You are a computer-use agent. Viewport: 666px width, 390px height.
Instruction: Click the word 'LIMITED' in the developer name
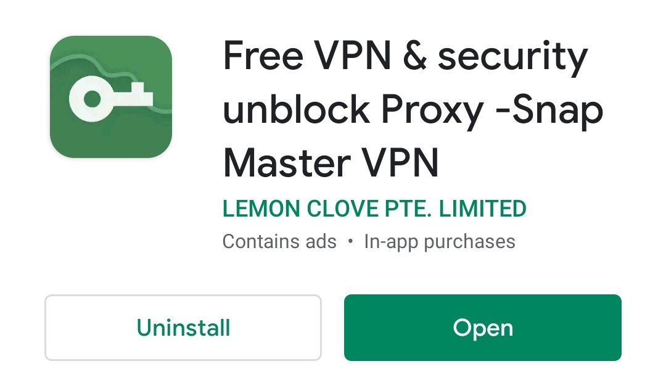482,209
